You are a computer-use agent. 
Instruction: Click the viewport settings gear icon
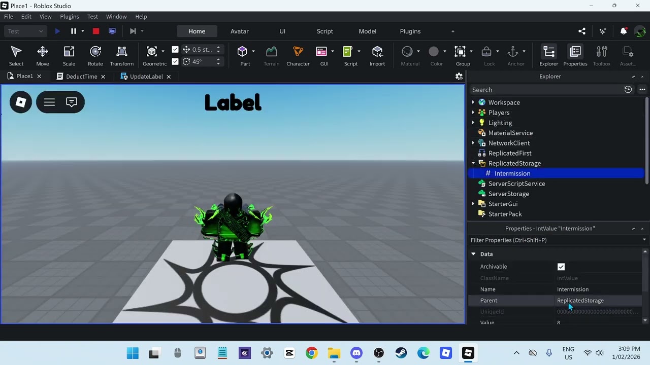459,77
